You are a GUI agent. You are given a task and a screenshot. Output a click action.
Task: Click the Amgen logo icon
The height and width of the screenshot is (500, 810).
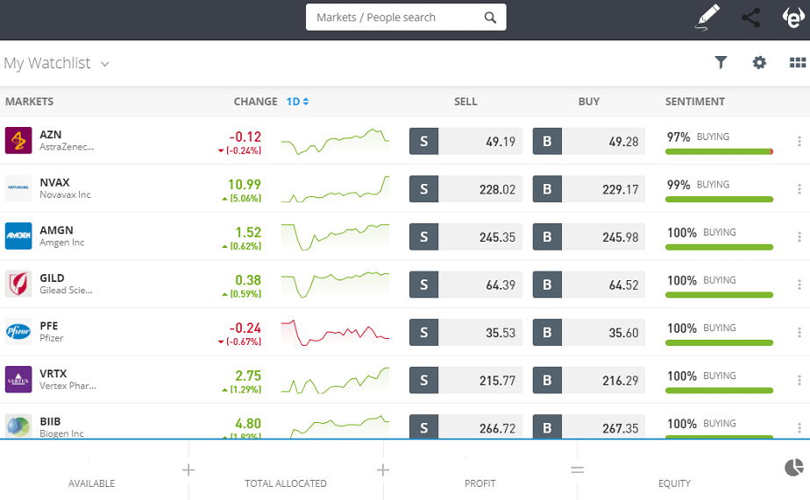coord(18,236)
